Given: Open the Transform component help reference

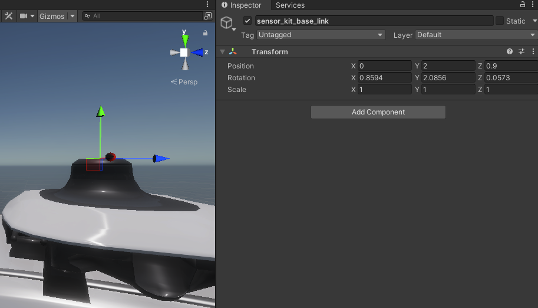Looking at the screenshot, I should click(x=510, y=52).
